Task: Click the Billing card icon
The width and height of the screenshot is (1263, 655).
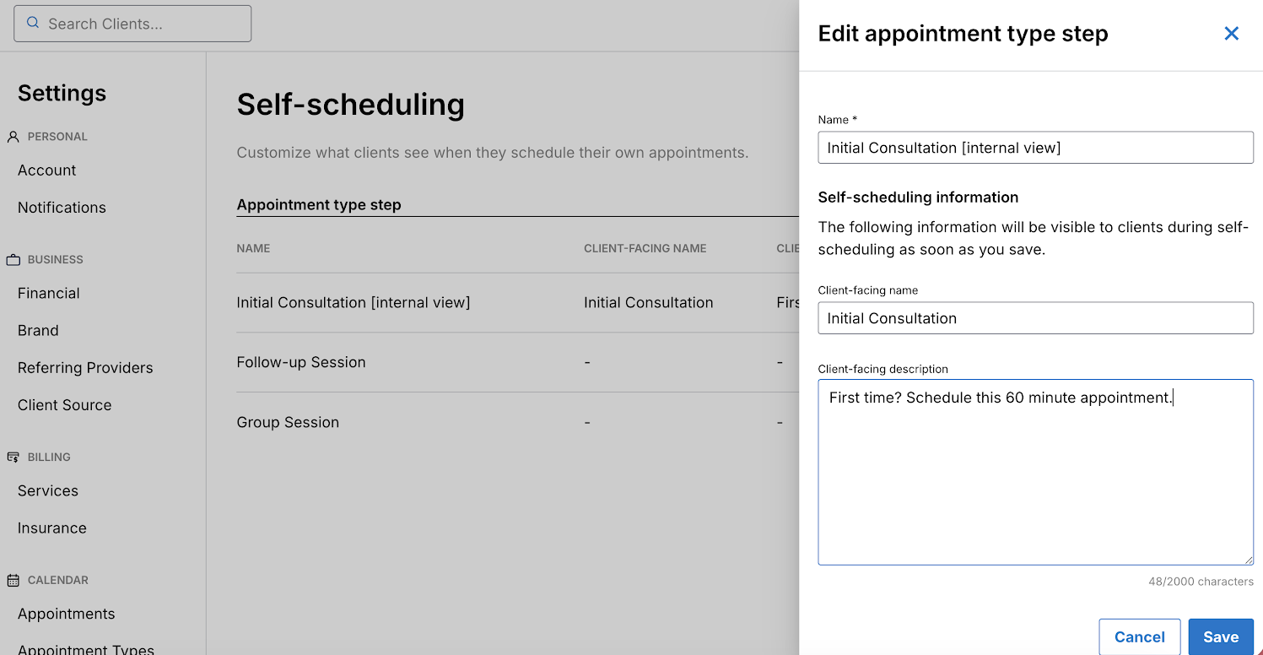Action: click(13, 457)
